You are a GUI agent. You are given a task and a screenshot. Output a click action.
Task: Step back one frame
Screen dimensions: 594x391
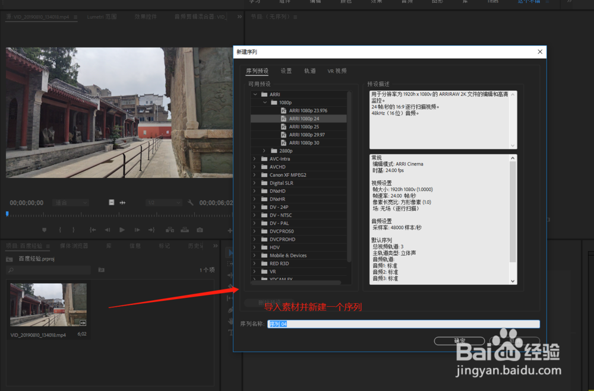tap(107, 230)
